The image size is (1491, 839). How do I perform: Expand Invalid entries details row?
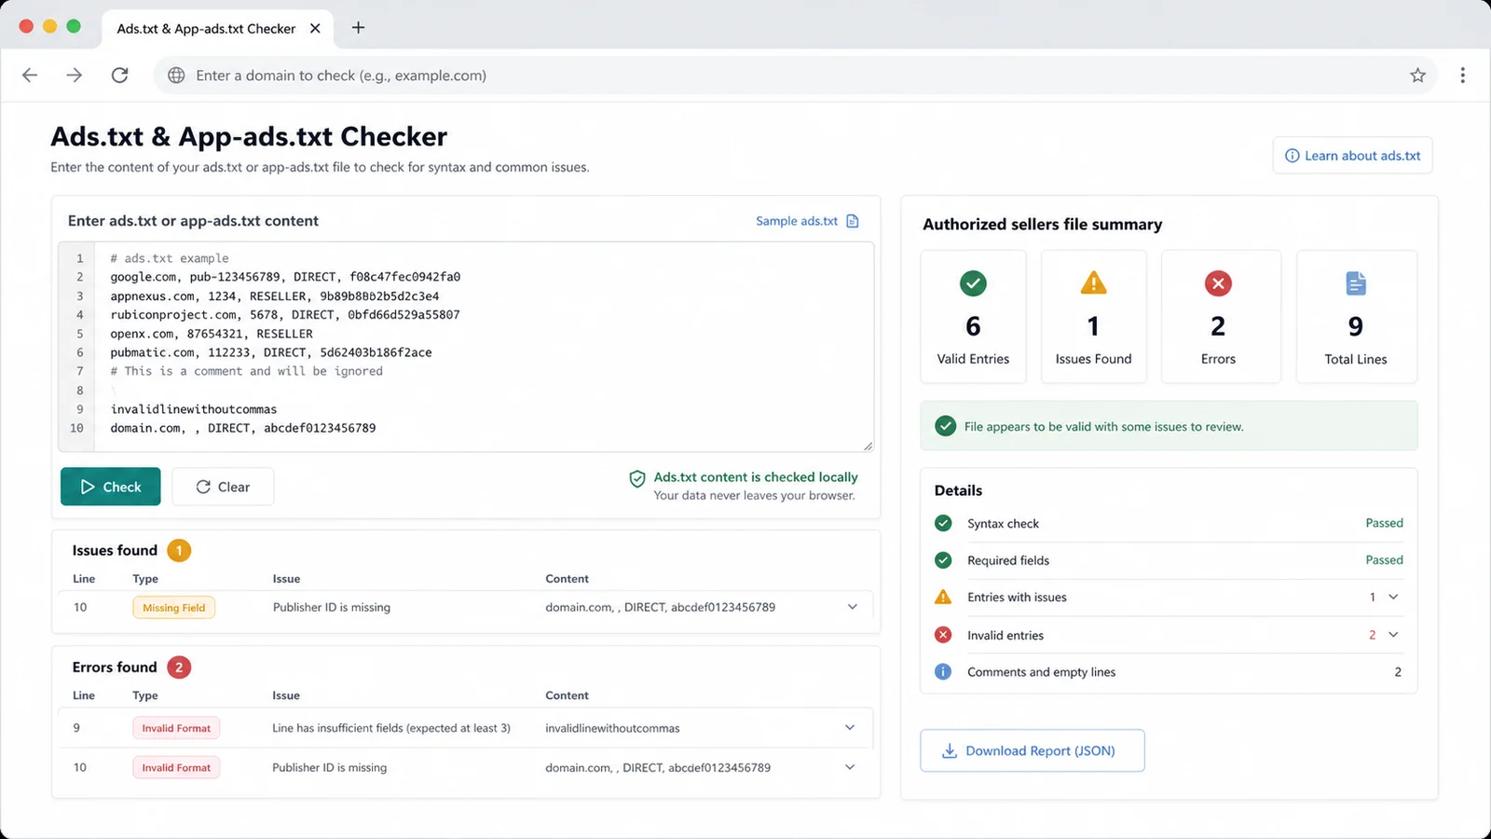pos(1393,635)
